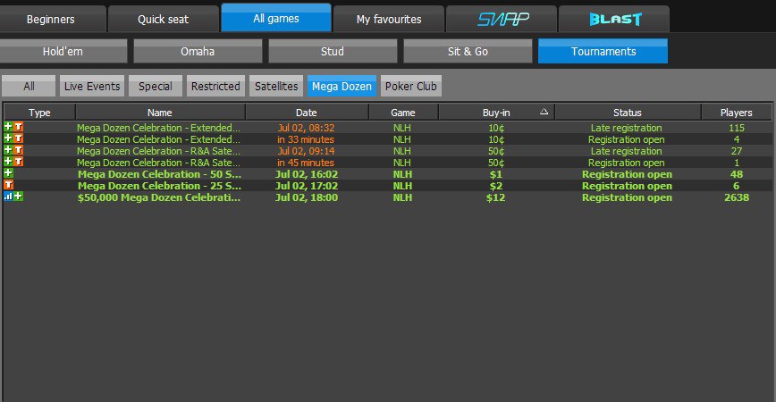Click the '$1' buy-in value
776x402 pixels.
(x=496, y=174)
